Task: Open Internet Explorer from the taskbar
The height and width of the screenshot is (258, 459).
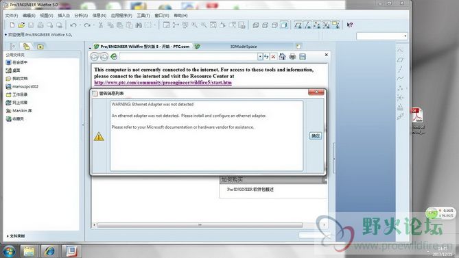Action: 50,251
